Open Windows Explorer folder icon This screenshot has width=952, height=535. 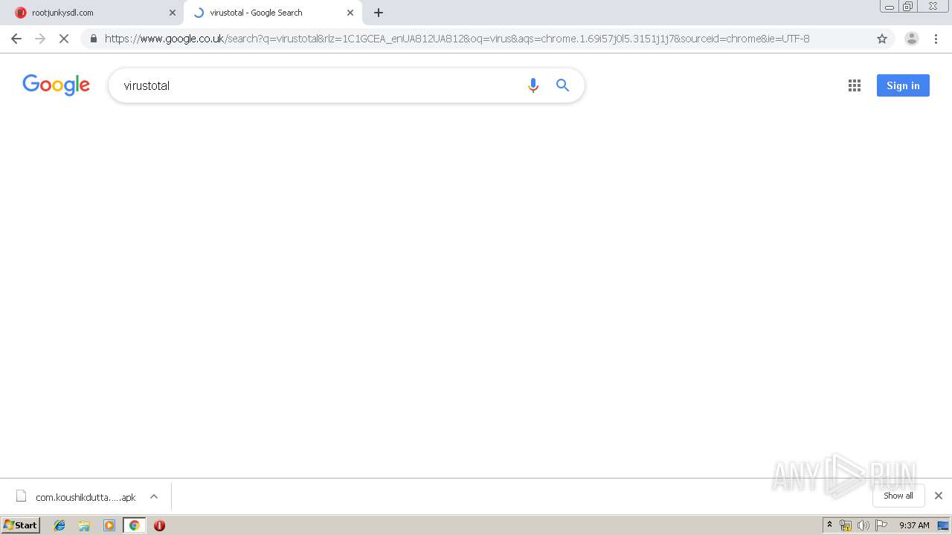point(84,525)
